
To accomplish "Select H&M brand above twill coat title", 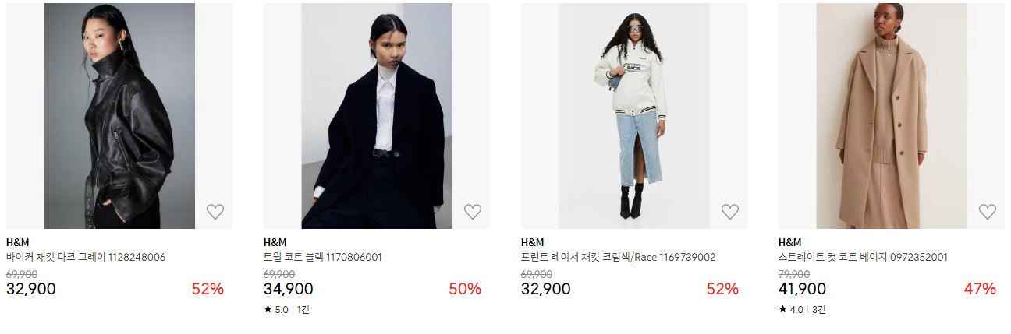I will [275, 242].
